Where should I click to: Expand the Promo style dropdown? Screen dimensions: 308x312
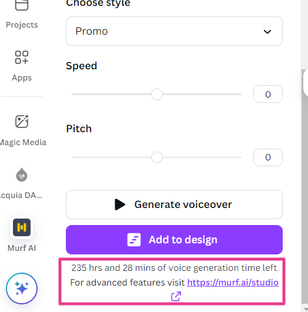[174, 31]
